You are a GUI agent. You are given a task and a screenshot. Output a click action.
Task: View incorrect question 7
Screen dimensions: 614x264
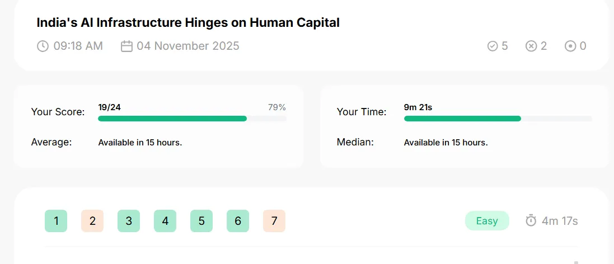click(x=274, y=221)
